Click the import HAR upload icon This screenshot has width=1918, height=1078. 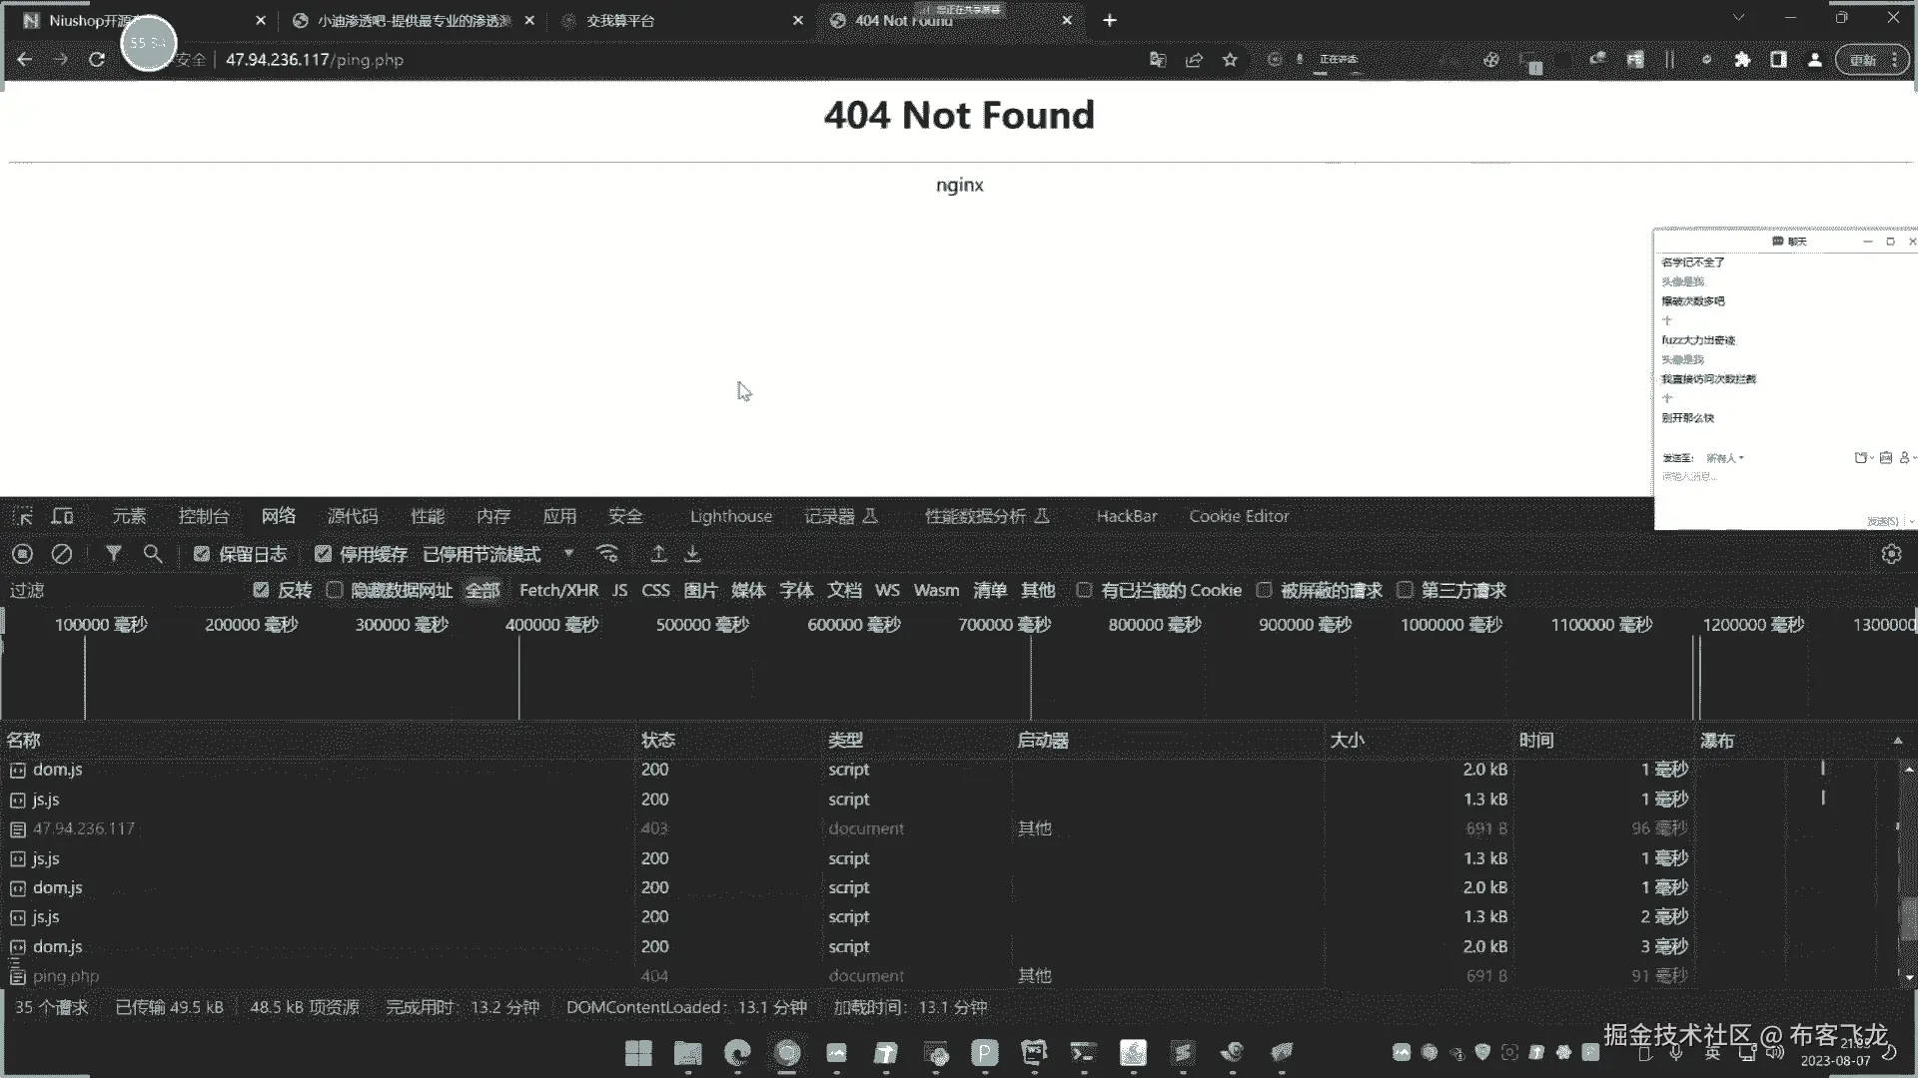pyautogui.click(x=658, y=554)
